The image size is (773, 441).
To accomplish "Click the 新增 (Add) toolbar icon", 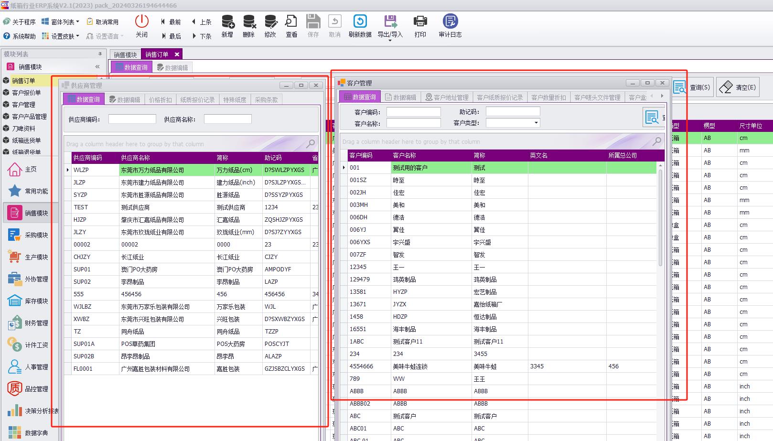I will pyautogui.click(x=228, y=25).
